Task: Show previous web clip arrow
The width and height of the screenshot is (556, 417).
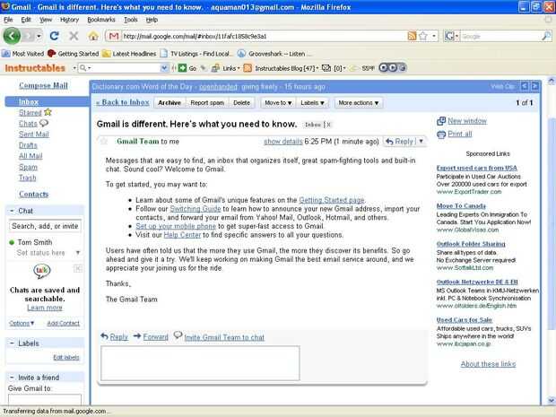Action: point(525,86)
